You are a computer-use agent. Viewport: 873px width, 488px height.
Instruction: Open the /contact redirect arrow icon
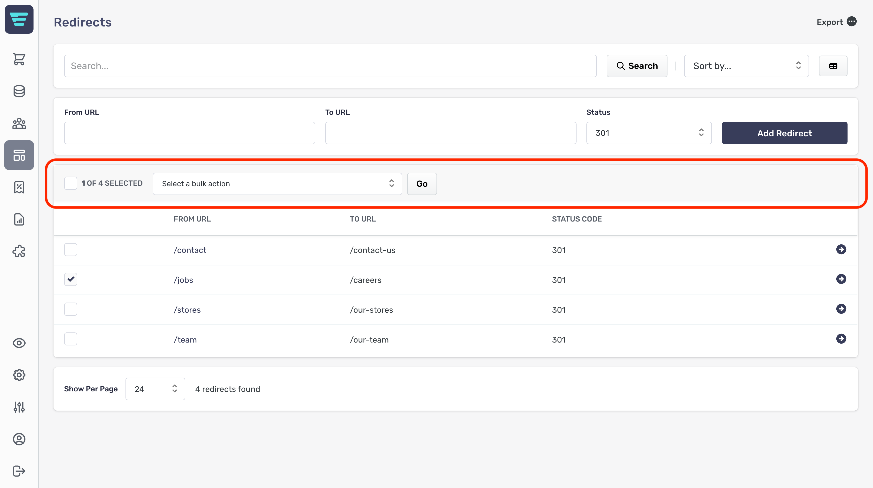point(841,250)
